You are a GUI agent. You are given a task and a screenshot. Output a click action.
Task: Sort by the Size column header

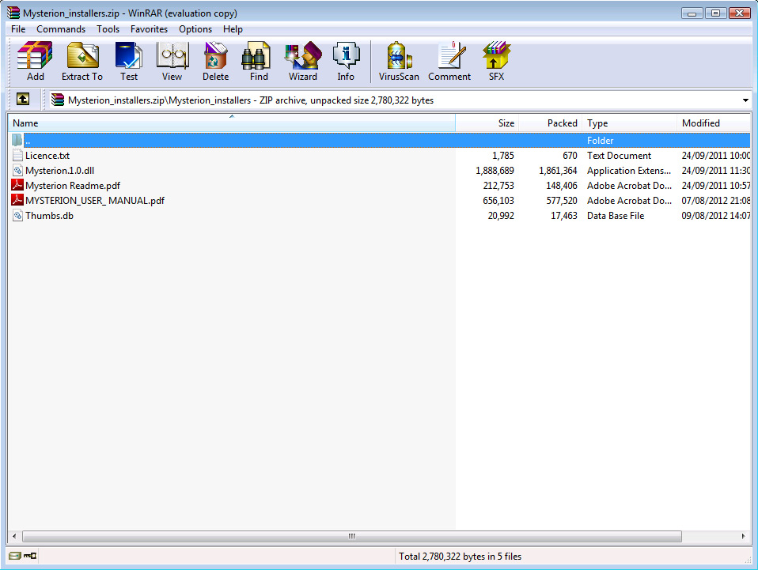[487, 123]
